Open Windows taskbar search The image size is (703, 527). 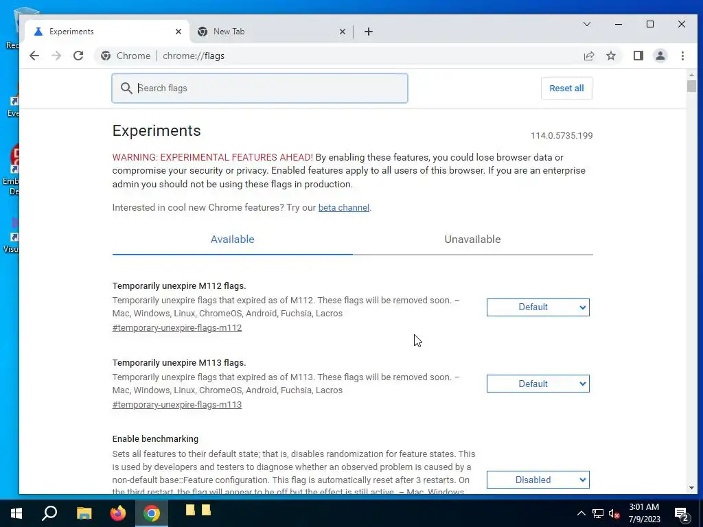49,513
